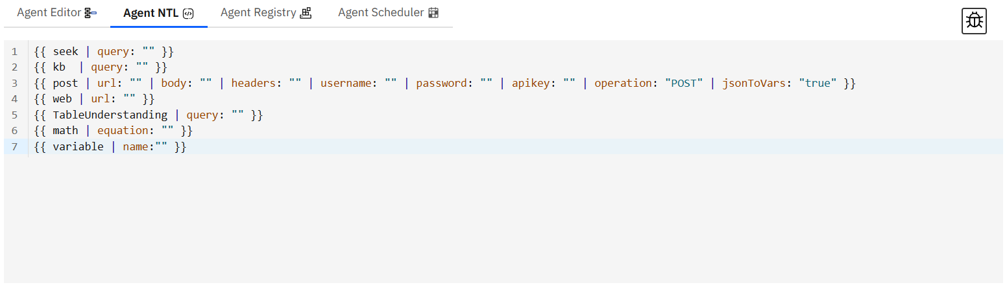The width and height of the screenshot is (1007, 285).
Task: Click the math equation line
Action: (x=114, y=131)
